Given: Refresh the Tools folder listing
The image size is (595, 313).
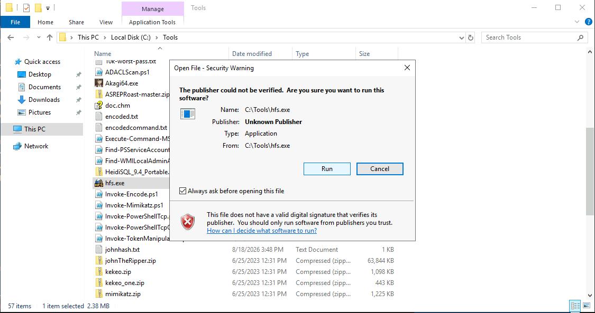Looking at the screenshot, I should (471, 37).
